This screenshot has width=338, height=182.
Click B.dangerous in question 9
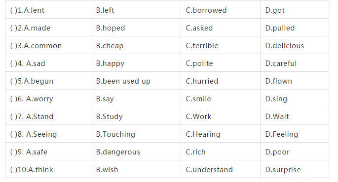pyautogui.click(x=118, y=152)
